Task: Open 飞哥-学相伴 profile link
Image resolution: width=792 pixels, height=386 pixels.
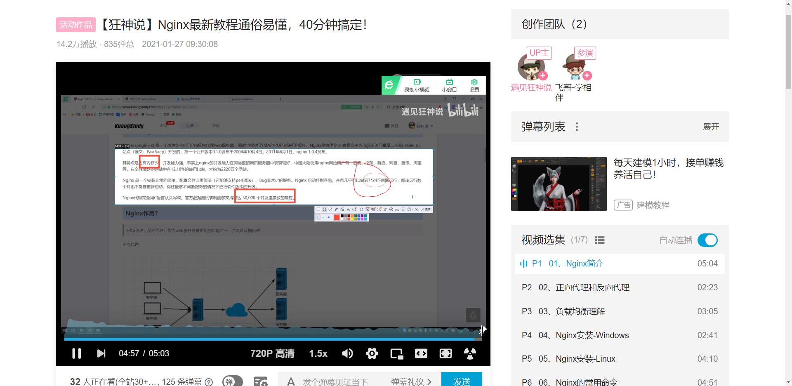Action: (573, 92)
